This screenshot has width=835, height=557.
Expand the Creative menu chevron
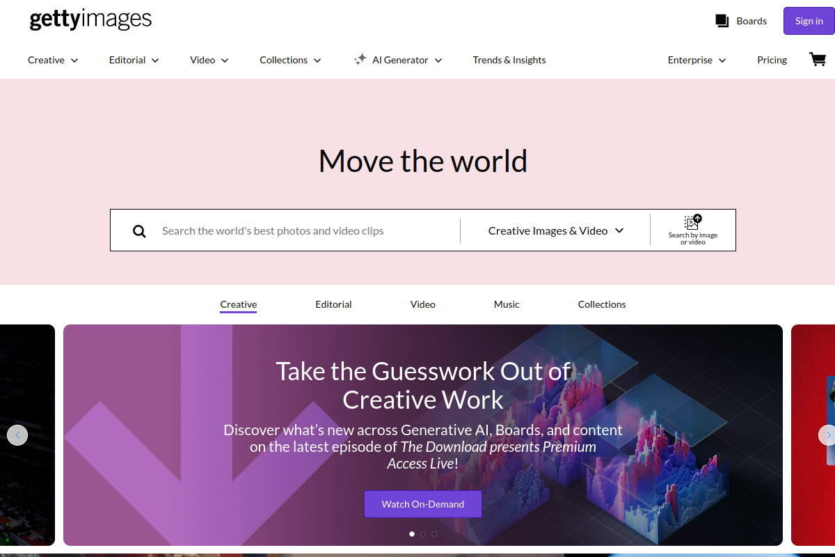[x=74, y=61]
